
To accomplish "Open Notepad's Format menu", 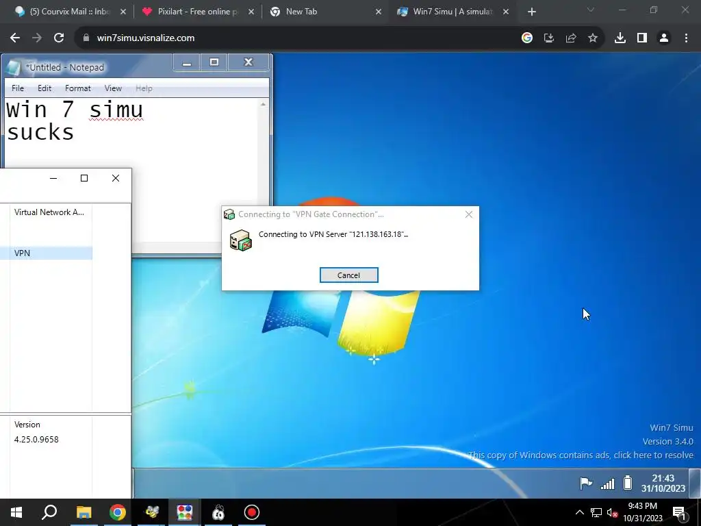I will 78,88.
